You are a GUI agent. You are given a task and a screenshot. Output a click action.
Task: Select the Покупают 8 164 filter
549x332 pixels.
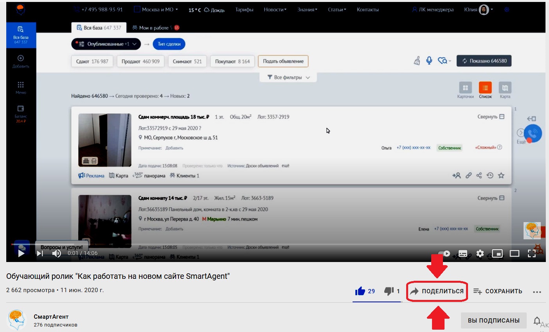(x=232, y=61)
